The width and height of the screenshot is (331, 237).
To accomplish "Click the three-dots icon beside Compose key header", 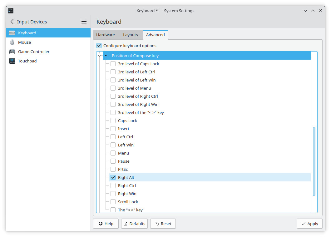I will click(x=107, y=56).
